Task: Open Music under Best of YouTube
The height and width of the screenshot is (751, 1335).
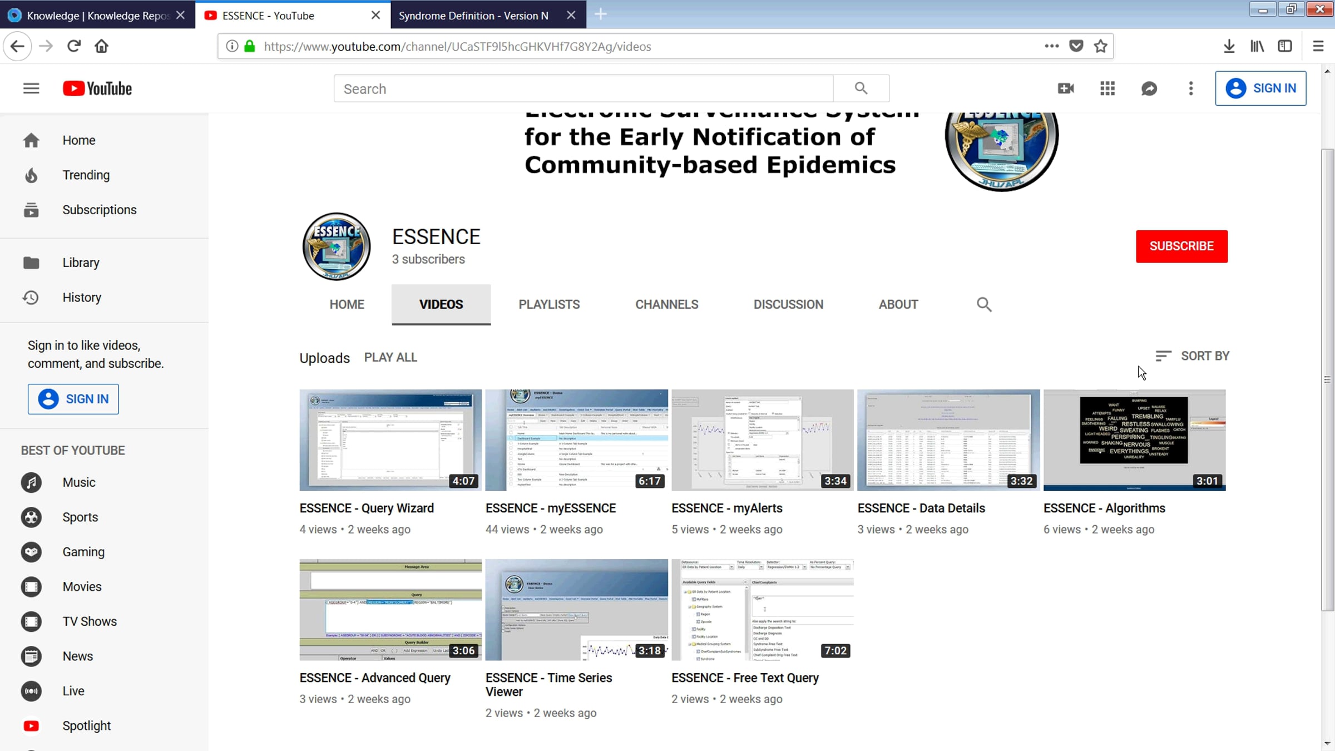Action: point(105,482)
